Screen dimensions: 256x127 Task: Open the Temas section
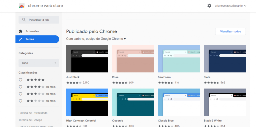[x=37, y=39]
